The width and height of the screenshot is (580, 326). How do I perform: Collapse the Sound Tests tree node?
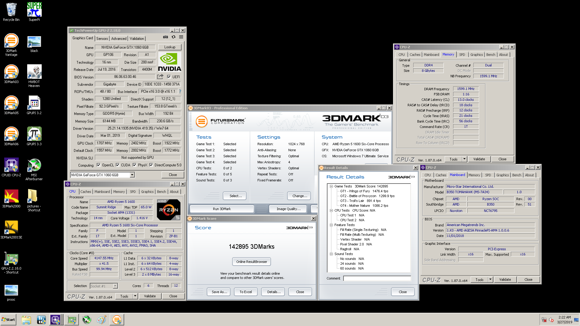click(x=331, y=254)
